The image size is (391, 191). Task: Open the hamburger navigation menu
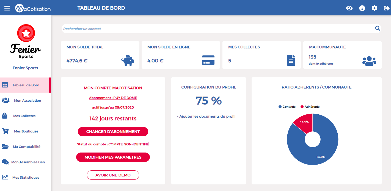coord(7,8)
